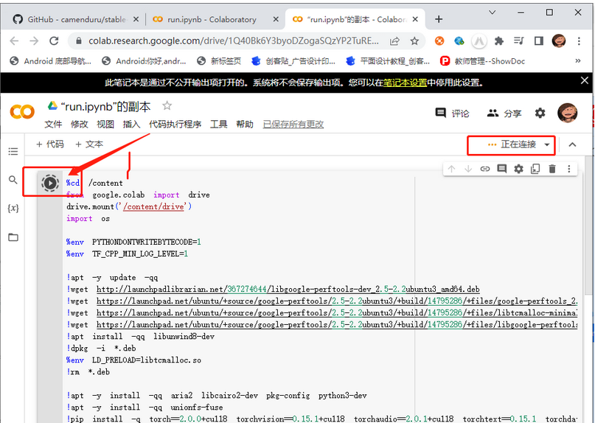Image resolution: width=595 pixels, height=423 pixels.
Task: Open the table of contents sidebar icon
Action: click(x=13, y=151)
